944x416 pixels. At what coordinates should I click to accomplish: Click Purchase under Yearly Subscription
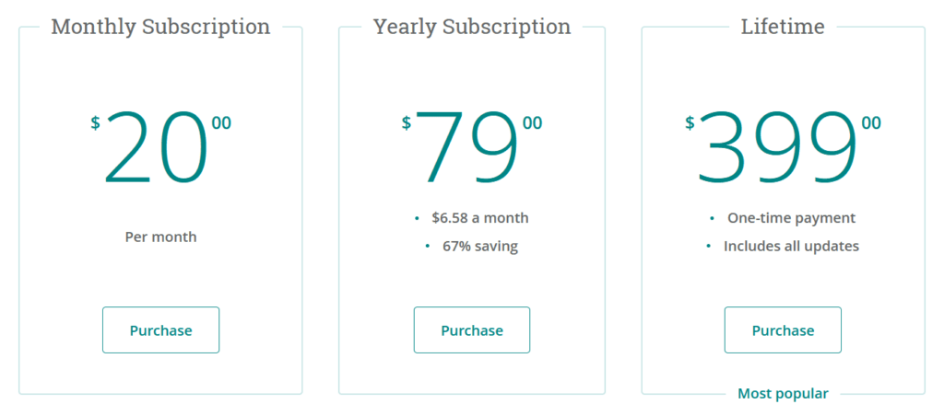(x=472, y=330)
